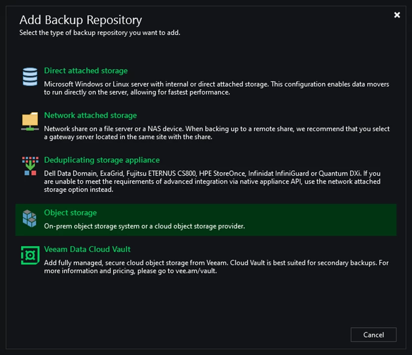The width and height of the screenshot is (412, 355).
Task: Choose the Network attached storage heading
Action: click(x=91, y=115)
